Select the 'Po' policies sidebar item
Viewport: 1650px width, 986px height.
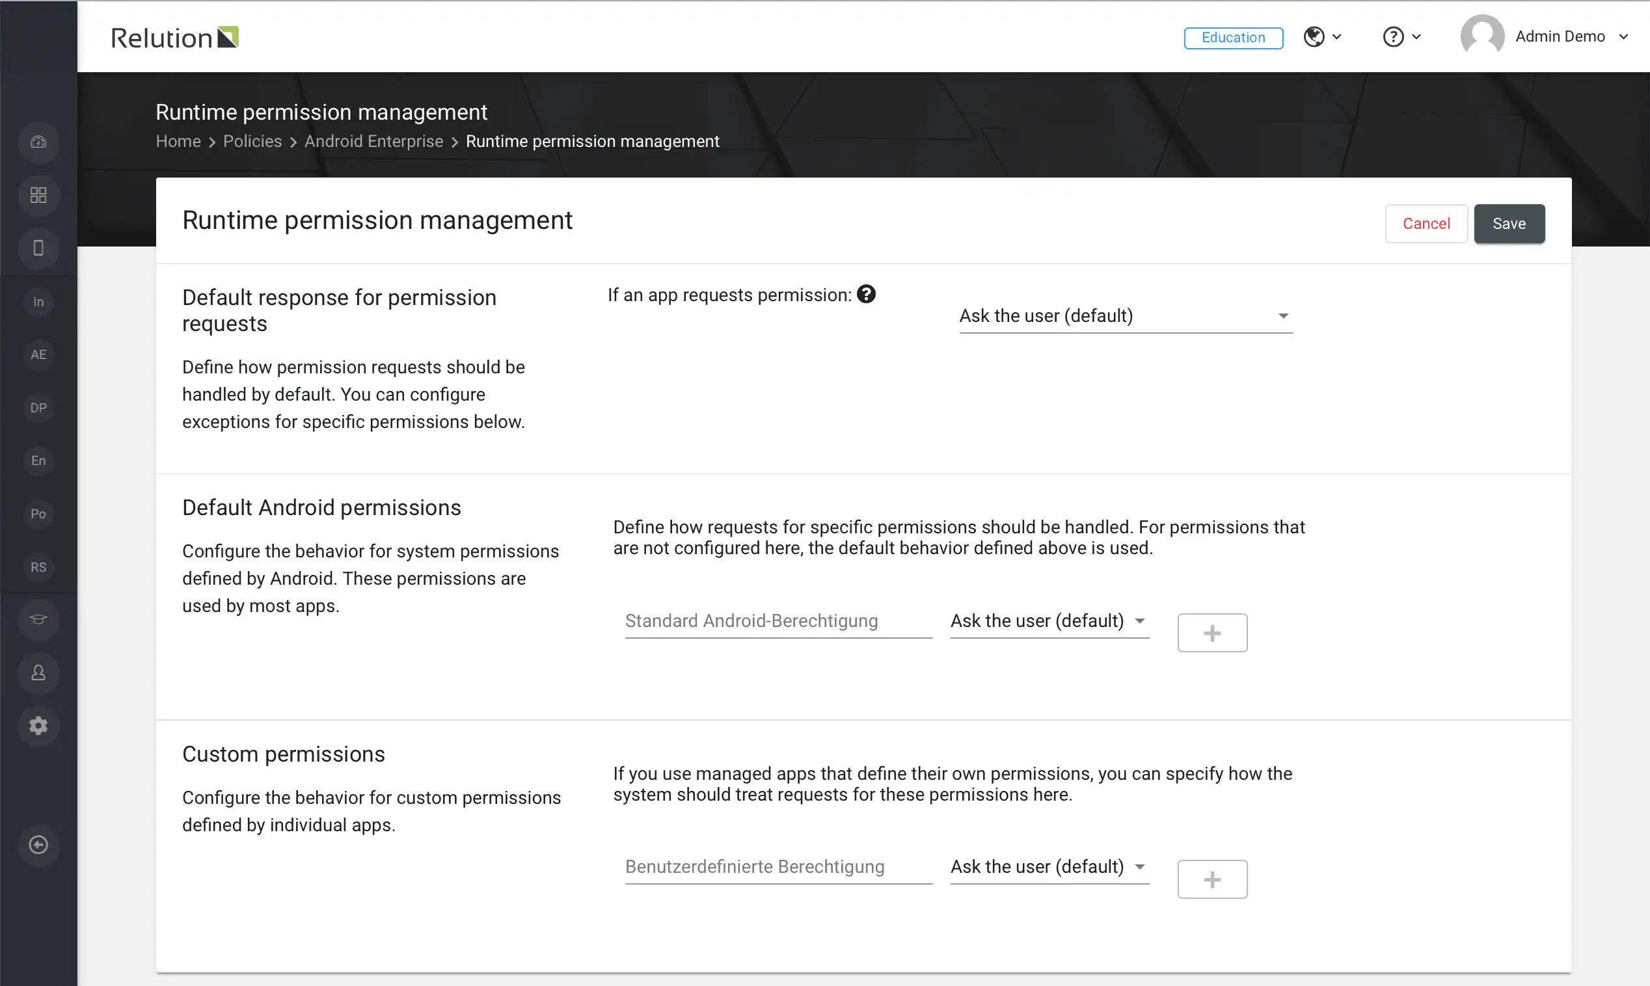(38, 514)
